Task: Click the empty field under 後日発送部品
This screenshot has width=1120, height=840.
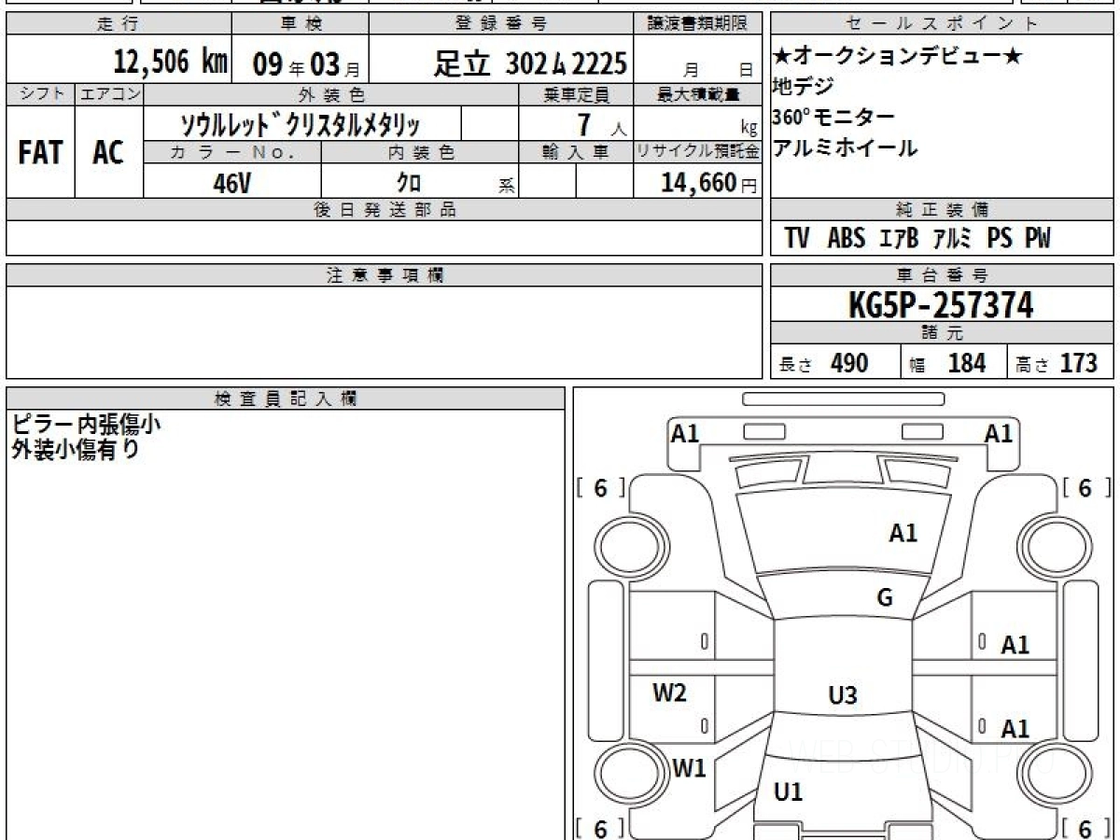Action: (x=385, y=238)
